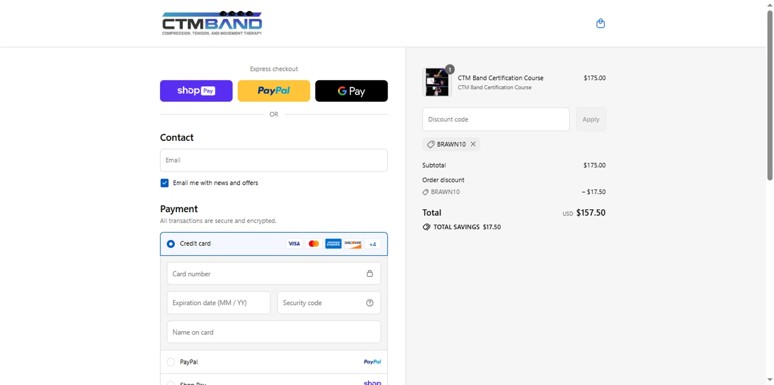Screen dimensions: 774x385
Task: Focus the Security code field
Action: tap(329, 303)
